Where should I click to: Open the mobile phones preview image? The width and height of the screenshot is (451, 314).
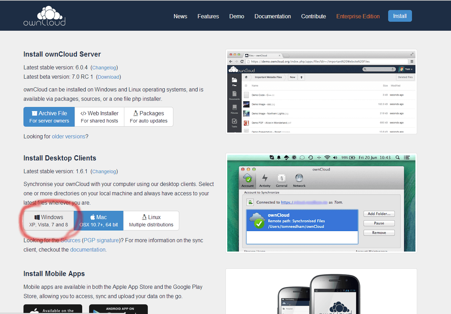pos(321,292)
